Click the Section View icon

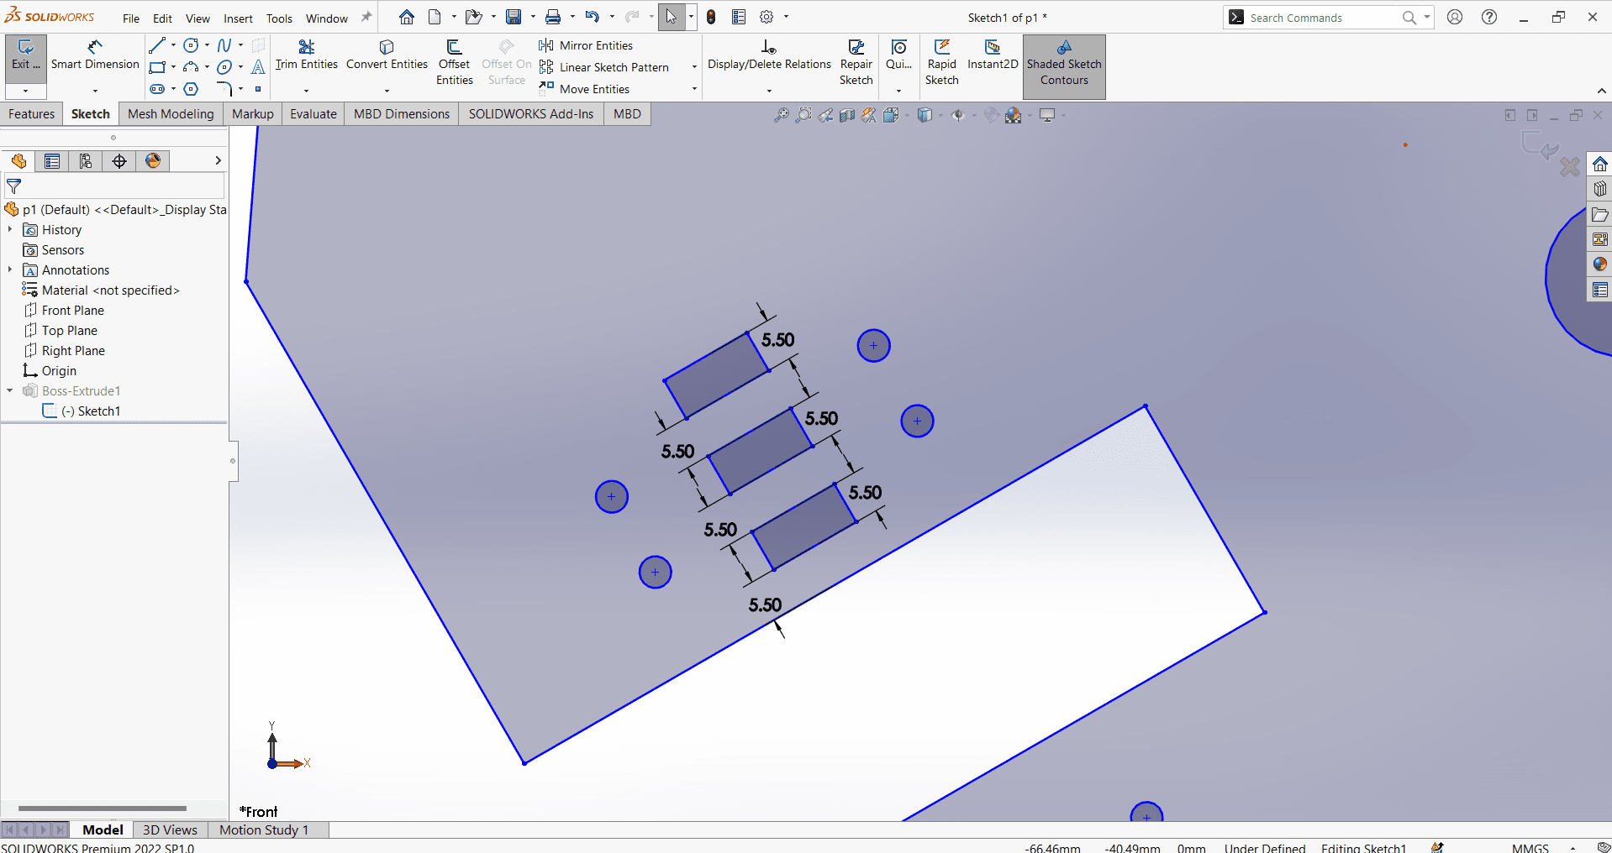click(847, 115)
